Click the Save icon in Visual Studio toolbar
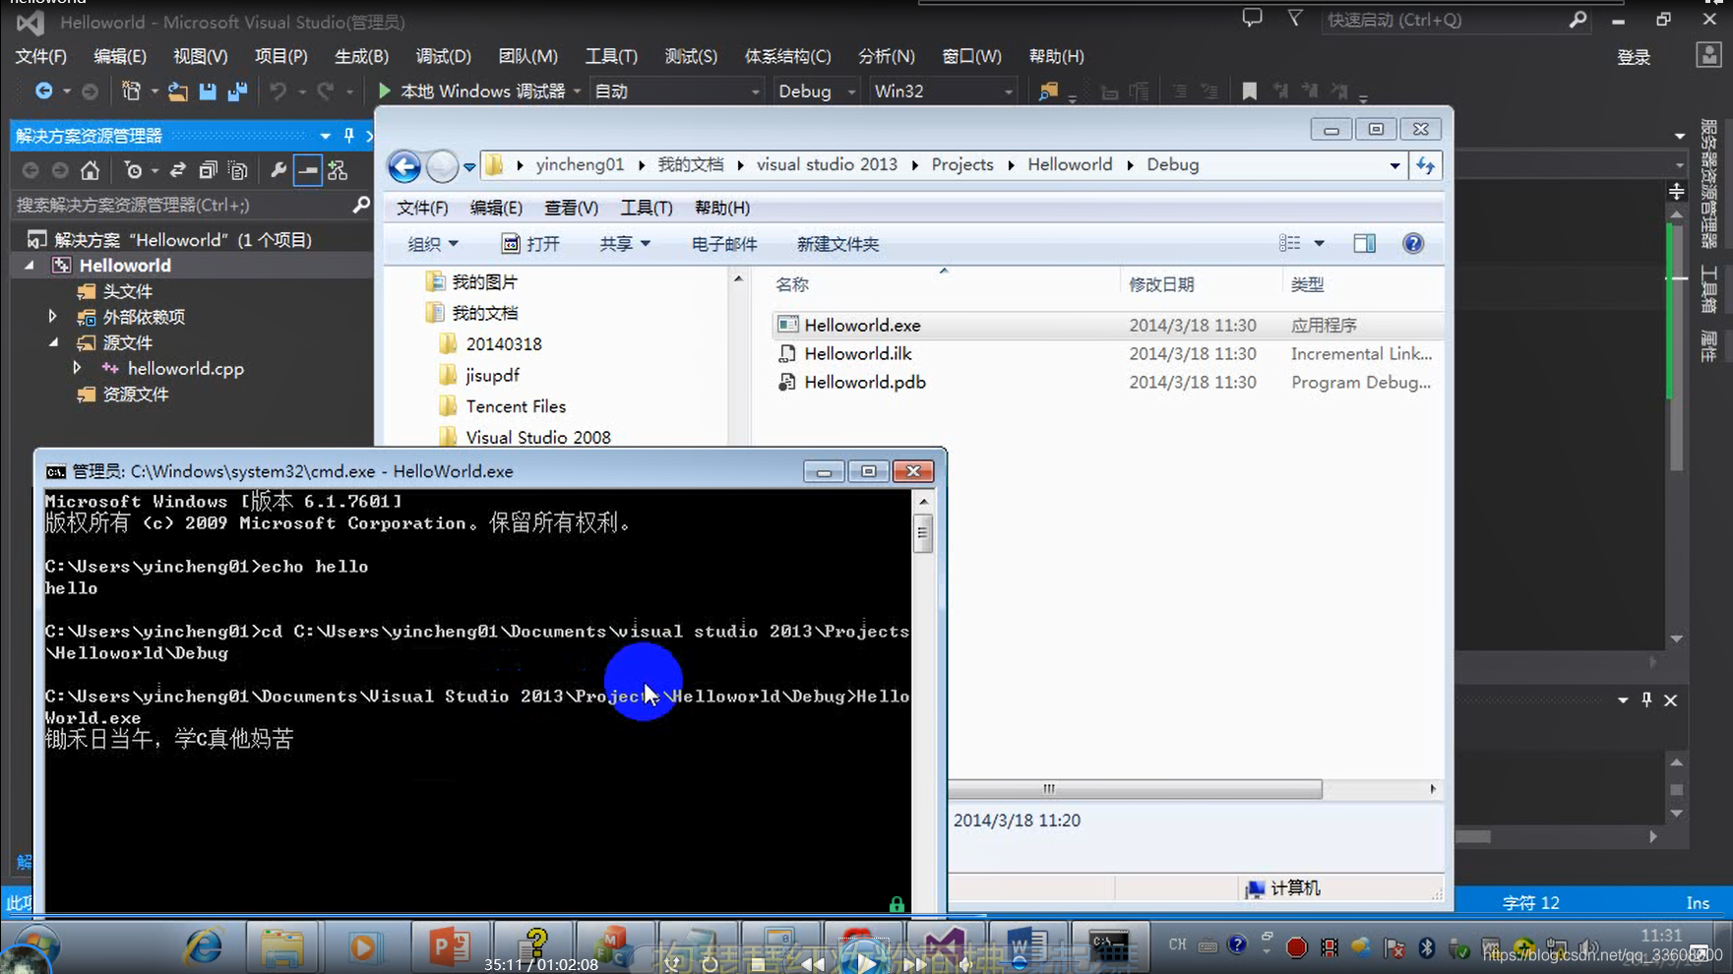1733x974 pixels. [x=207, y=91]
